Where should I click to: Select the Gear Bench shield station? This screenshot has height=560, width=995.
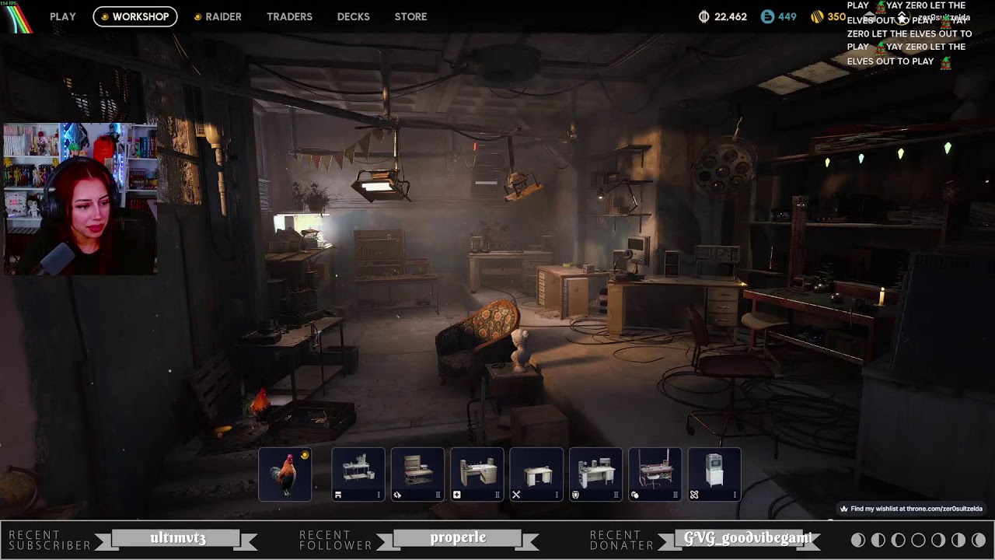(595, 474)
